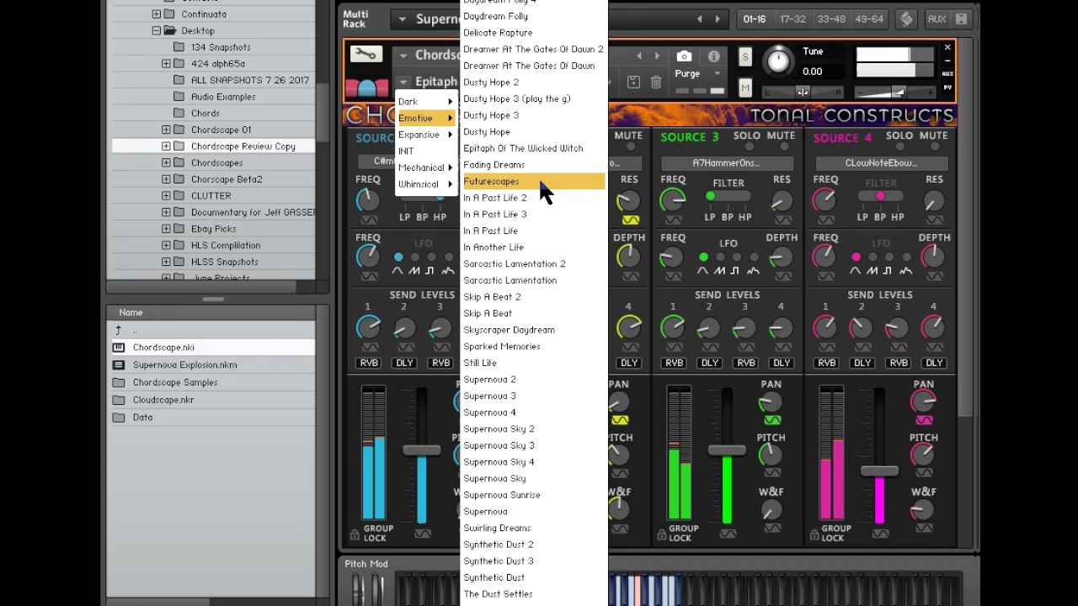Collapse the Desktop folder
This screenshot has height=606, width=1078.
tap(157, 30)
